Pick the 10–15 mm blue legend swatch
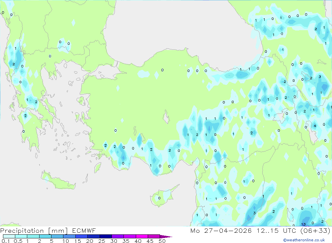Viewport: 332px width, 243px height. click(69, 236)
